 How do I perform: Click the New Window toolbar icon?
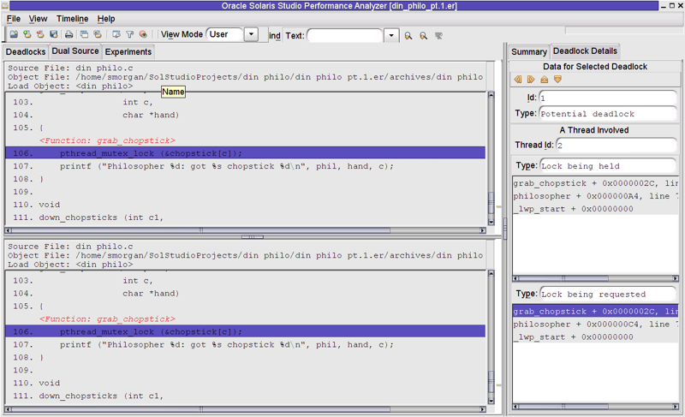84,34
